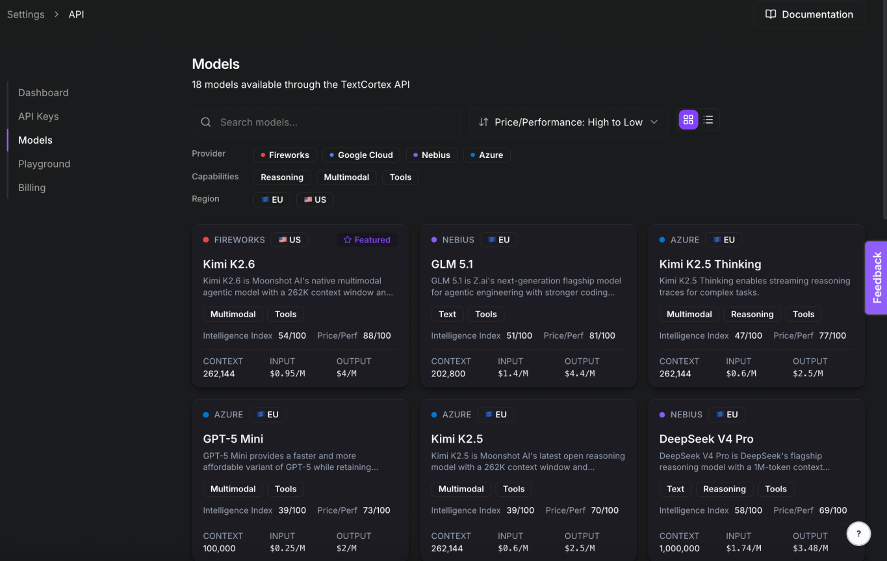The image size is (887, 561).
Task: Open the help question mark button
Action: pos(858,534)
